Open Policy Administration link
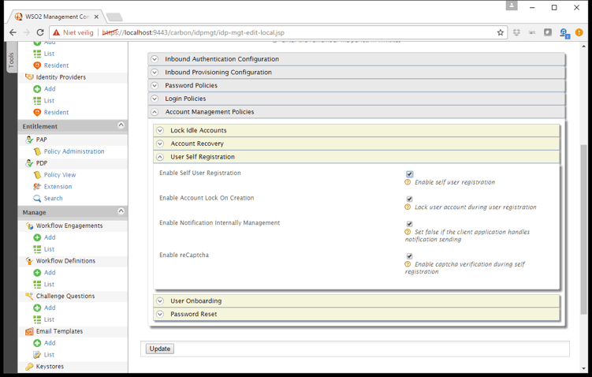The height and width of the screenshot is (377, 592). pos(74,151)
